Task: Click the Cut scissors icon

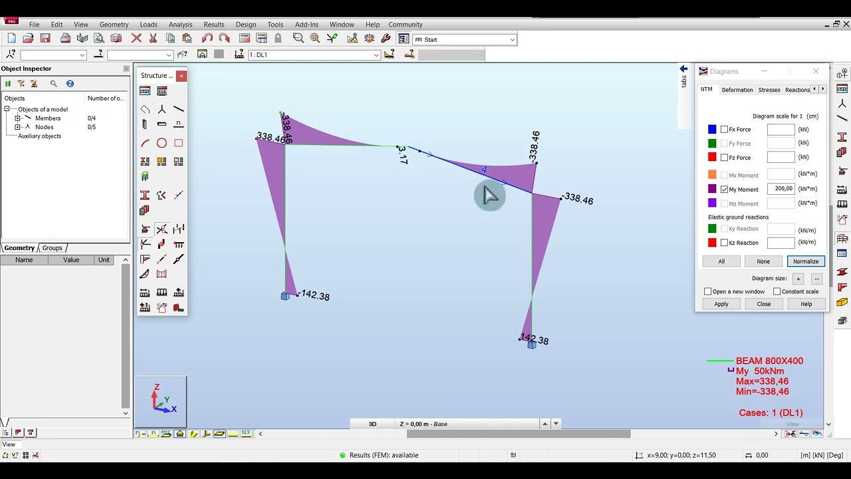Action: click(153, 39)
